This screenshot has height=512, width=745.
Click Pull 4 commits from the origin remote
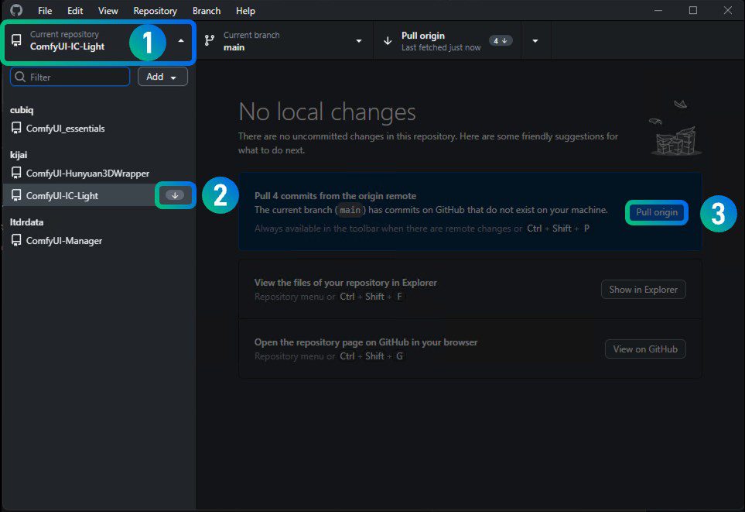336,195
